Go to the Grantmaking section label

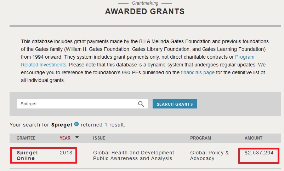145,3
